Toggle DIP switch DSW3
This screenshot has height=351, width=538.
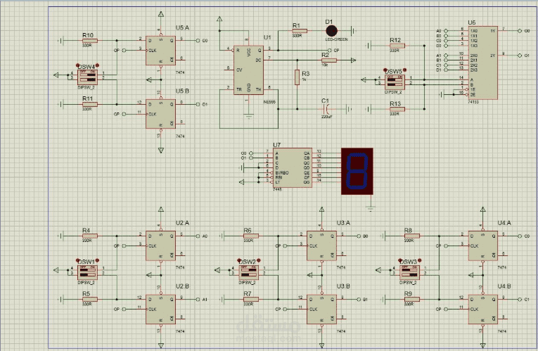tap(409, 273)
